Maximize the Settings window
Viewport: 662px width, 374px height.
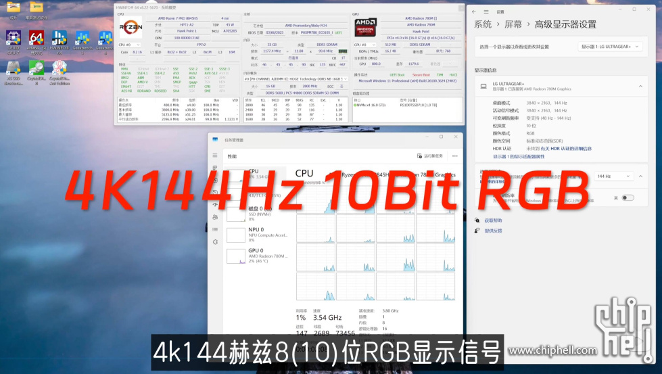(634, 9)
